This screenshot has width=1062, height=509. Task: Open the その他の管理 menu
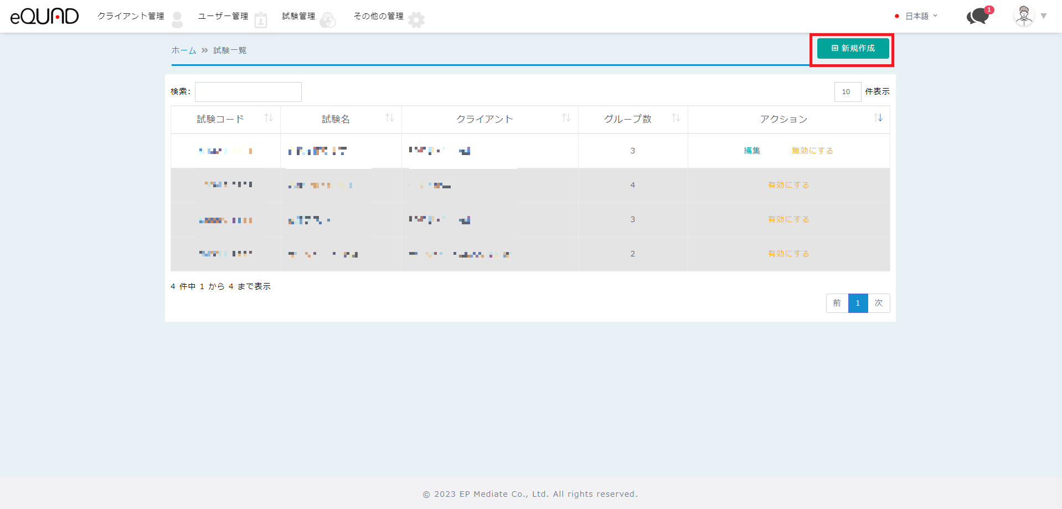(379, 16)
